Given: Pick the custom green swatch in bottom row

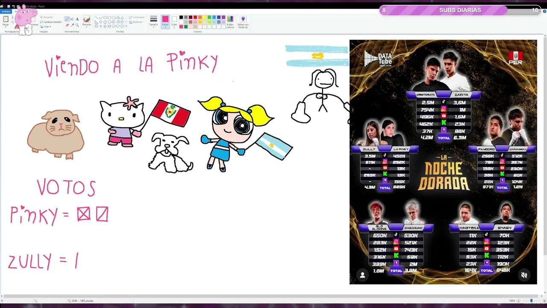Looking at the screenshot, I should click(186, 27).
